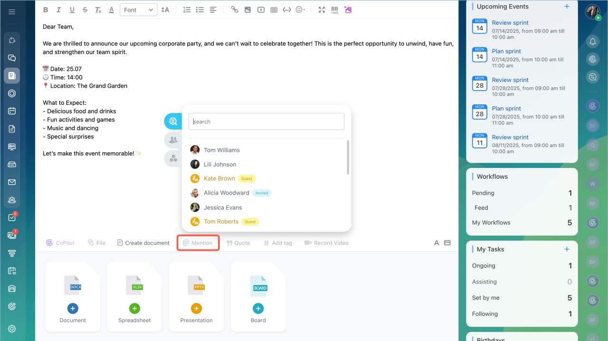608x341 pixels.
Task: Click the mention search field
Action: (x=266, y=121)
